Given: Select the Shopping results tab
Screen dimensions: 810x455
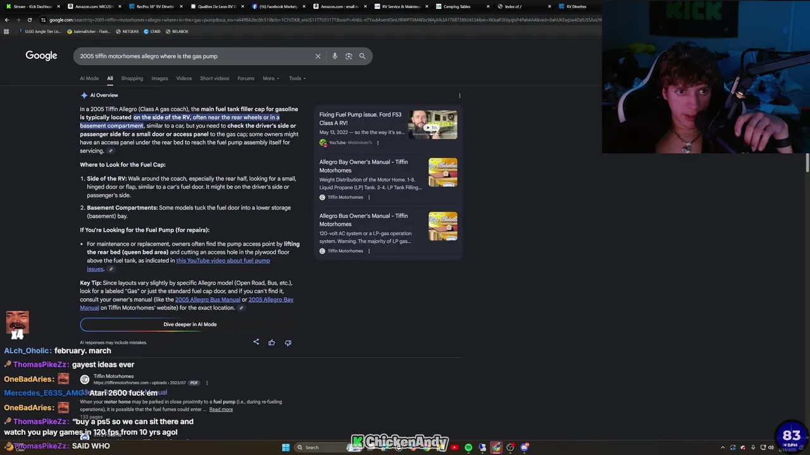Looking at the screenshot, I should 132,78.
